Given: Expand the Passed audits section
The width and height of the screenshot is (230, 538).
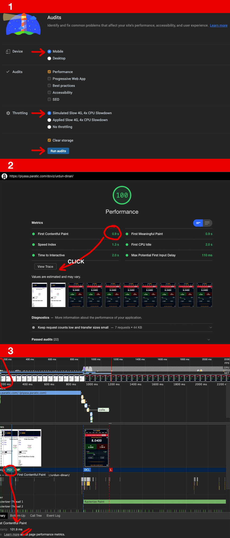Looking at the screenshot, I should [x=122, y=339].
